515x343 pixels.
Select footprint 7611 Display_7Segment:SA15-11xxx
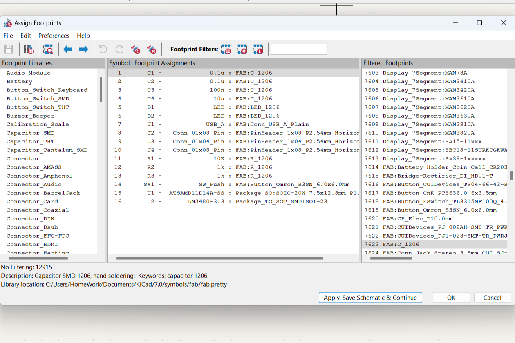(434, 141)
